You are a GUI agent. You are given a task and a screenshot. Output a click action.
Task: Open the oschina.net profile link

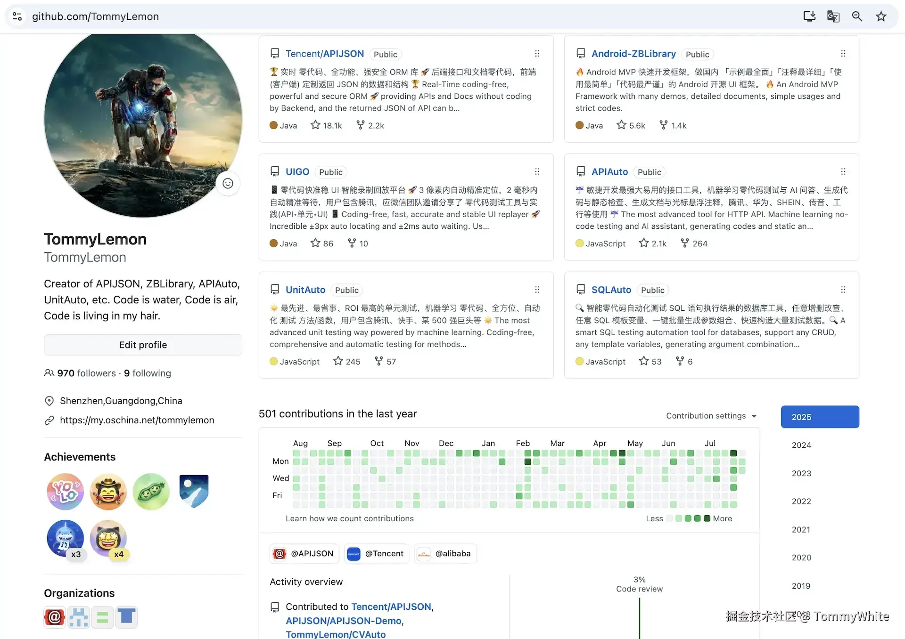(x=137, y=420)
